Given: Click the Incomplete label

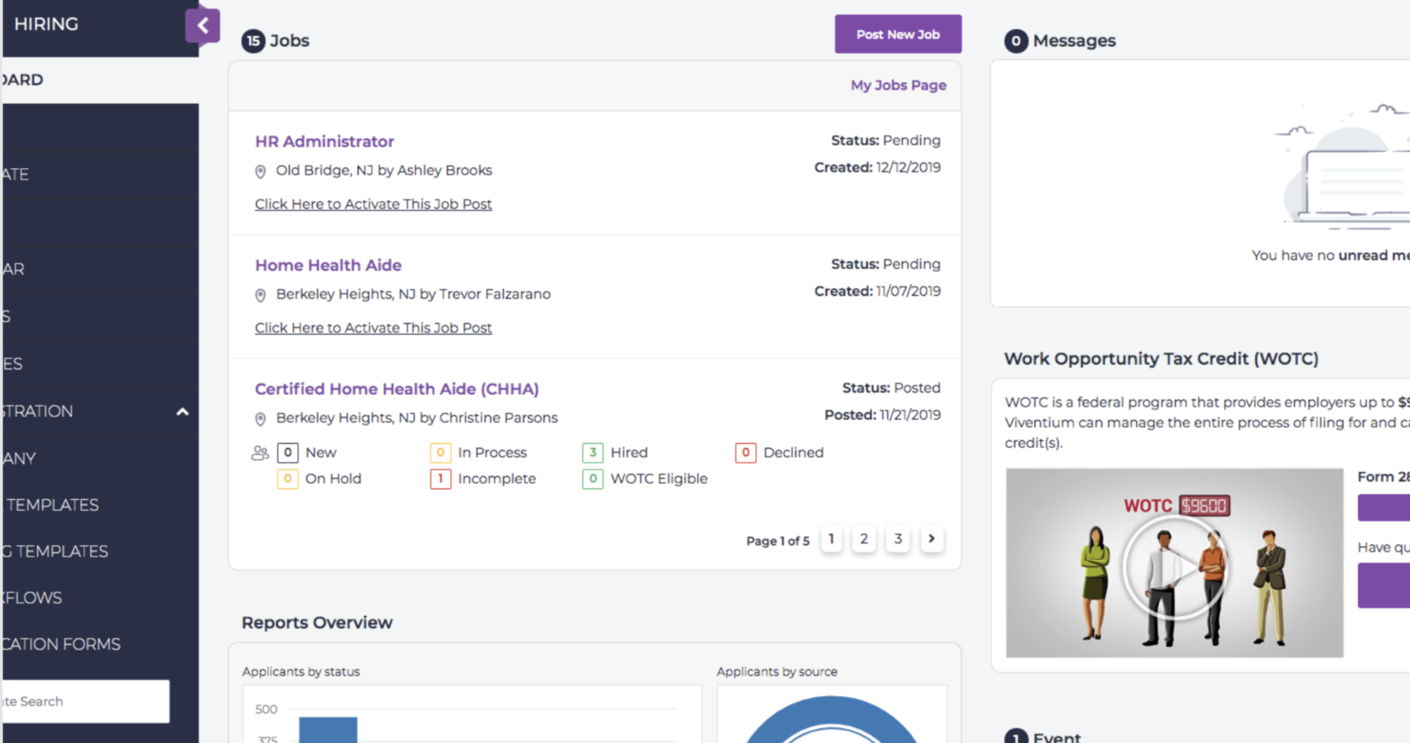Looking at the screenshot, I should (497, 479).
